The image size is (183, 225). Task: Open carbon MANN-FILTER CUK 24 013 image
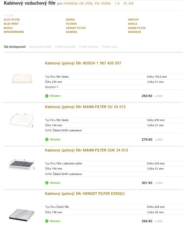22,165
